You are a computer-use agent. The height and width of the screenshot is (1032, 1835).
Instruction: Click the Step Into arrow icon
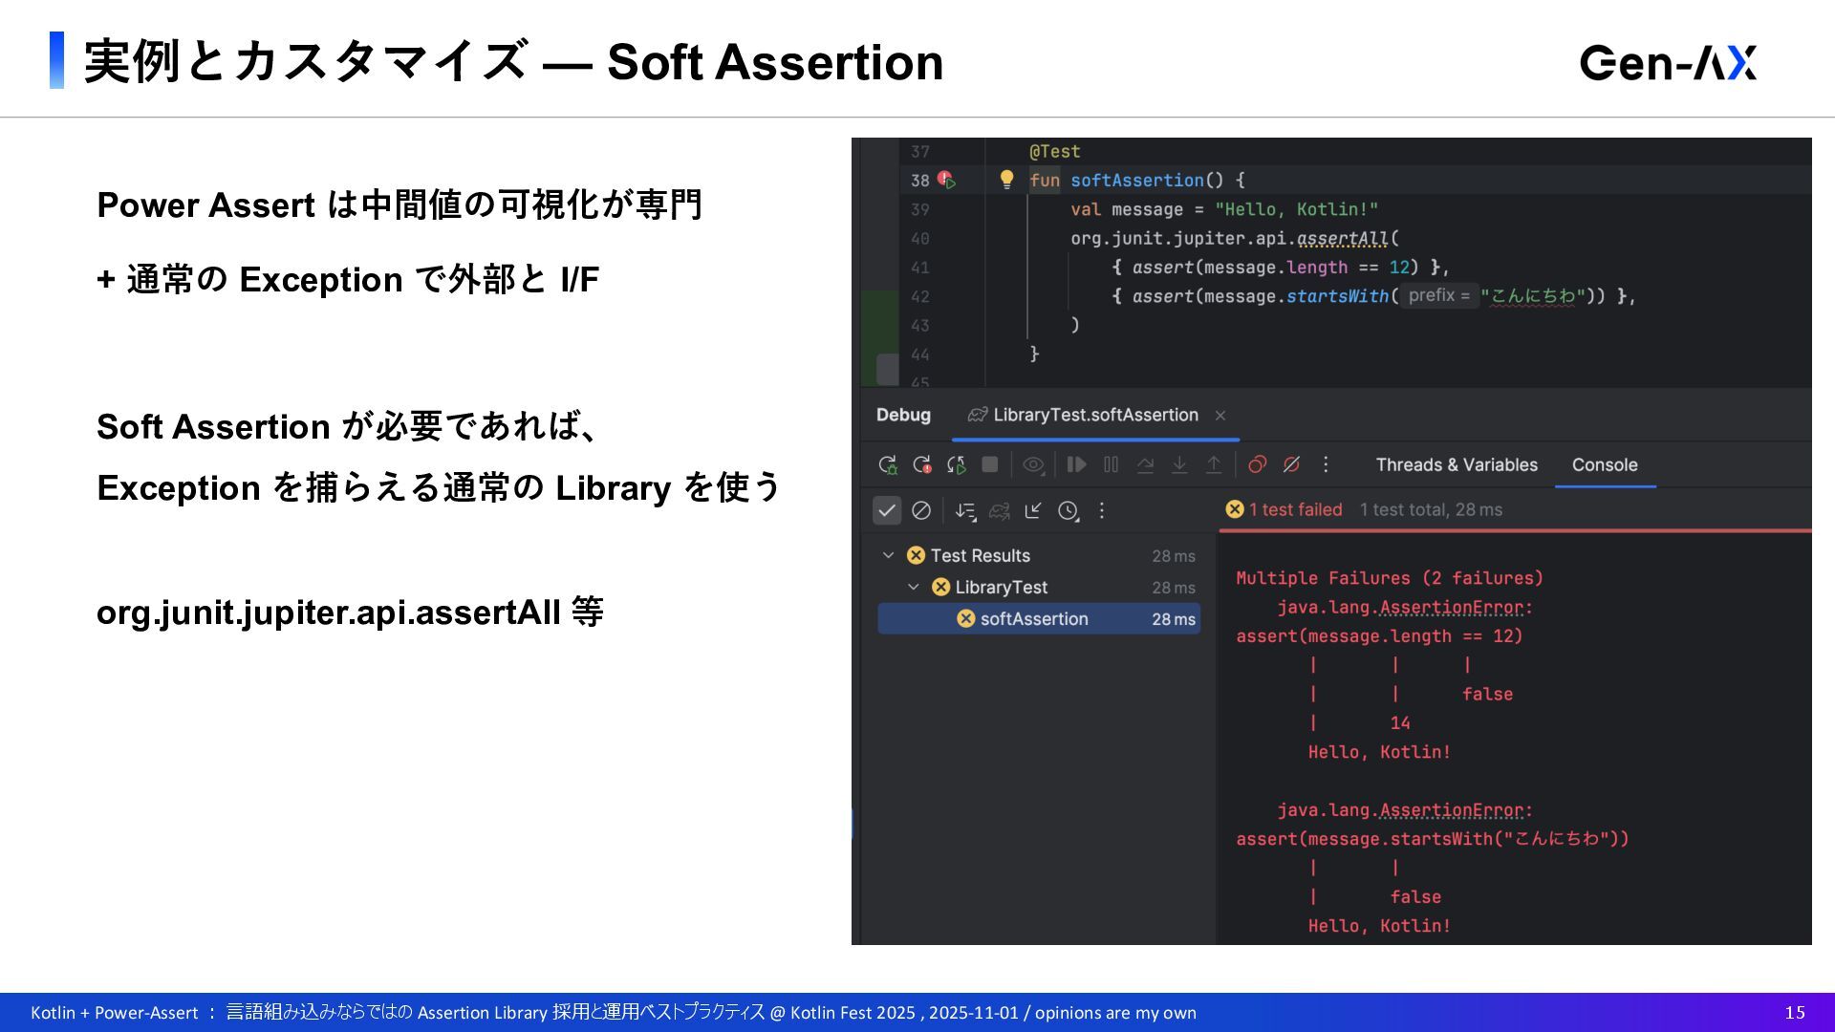(1179, 465)
